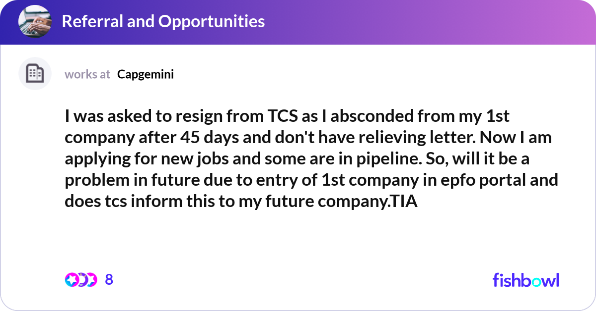
Task: Click the number 8 beside the reactions
Action: [108, 279]
